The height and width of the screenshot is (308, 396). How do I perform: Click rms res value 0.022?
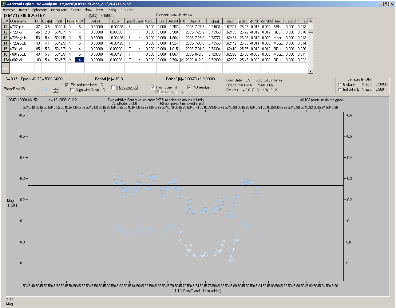(x=302, y=60)
